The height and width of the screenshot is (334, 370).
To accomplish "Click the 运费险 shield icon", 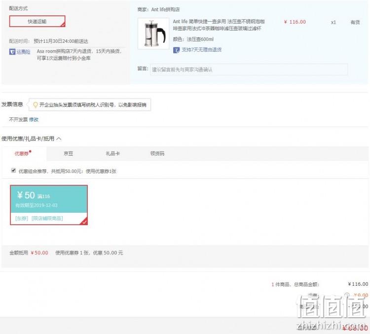I will click(12, 52).
